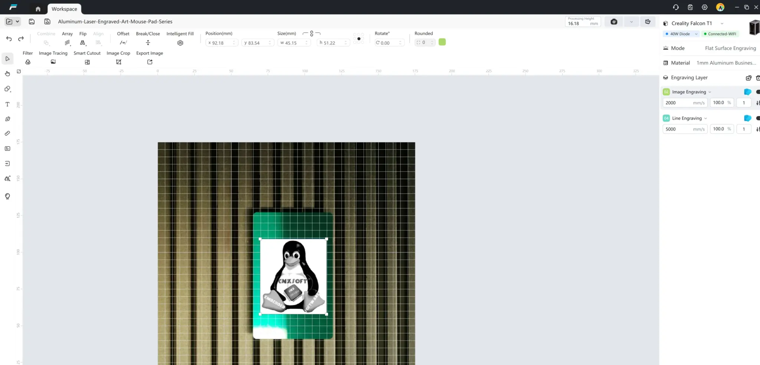Viewport: 760px width, 365px height.
Task: Save the project
Action: tap(32, 21)
